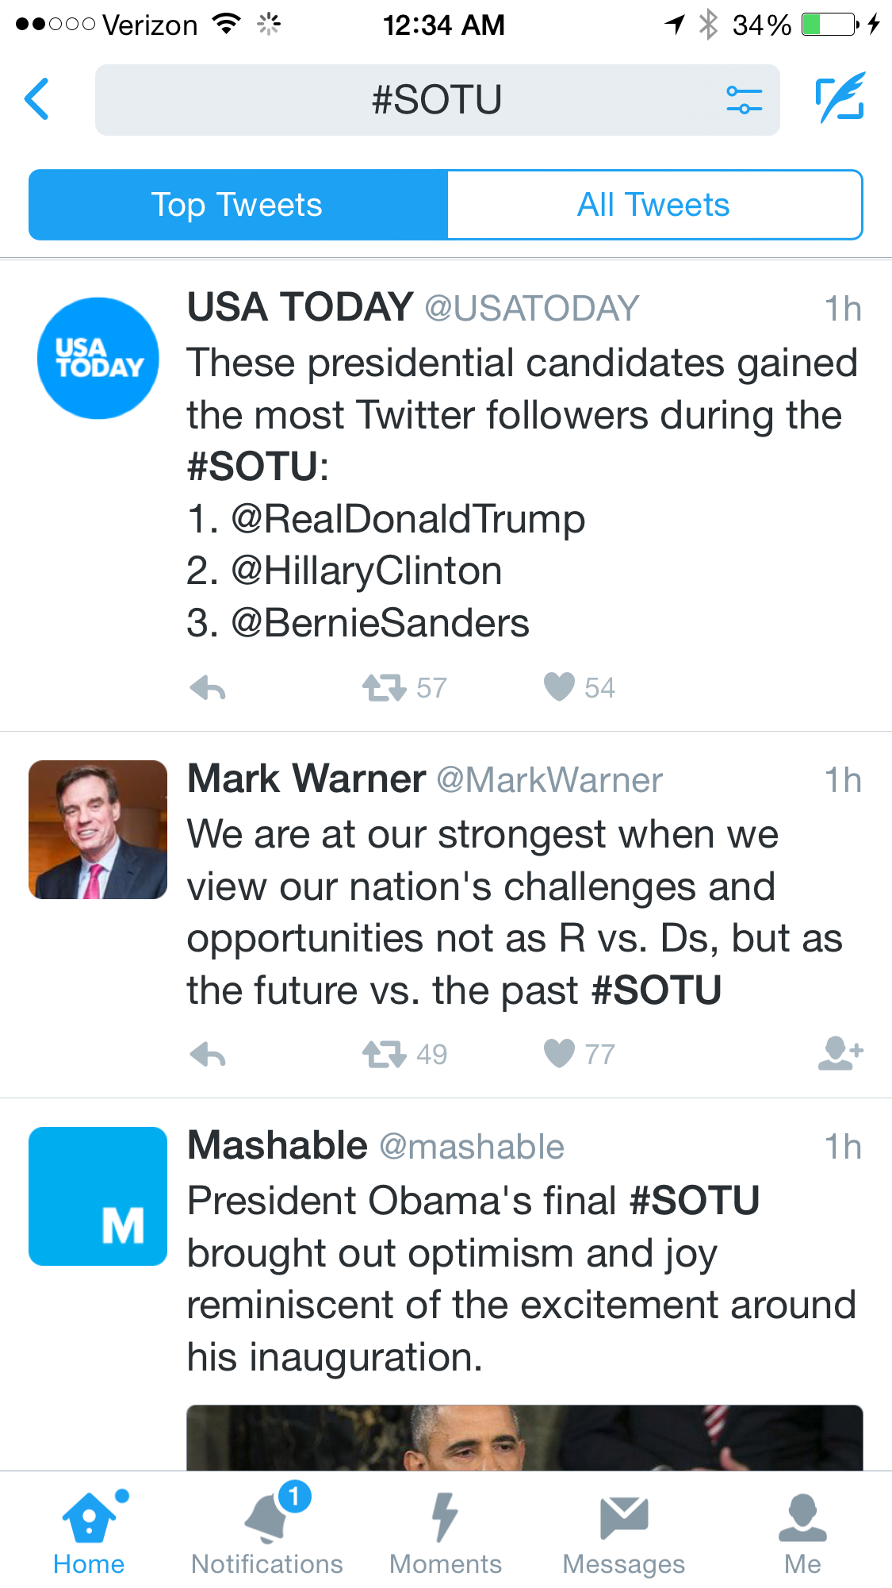
Task: Open the Moments tab
Action: pos(446,1532)
